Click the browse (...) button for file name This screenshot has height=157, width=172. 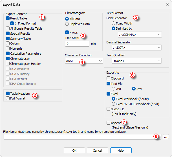[x=166, y=137]
